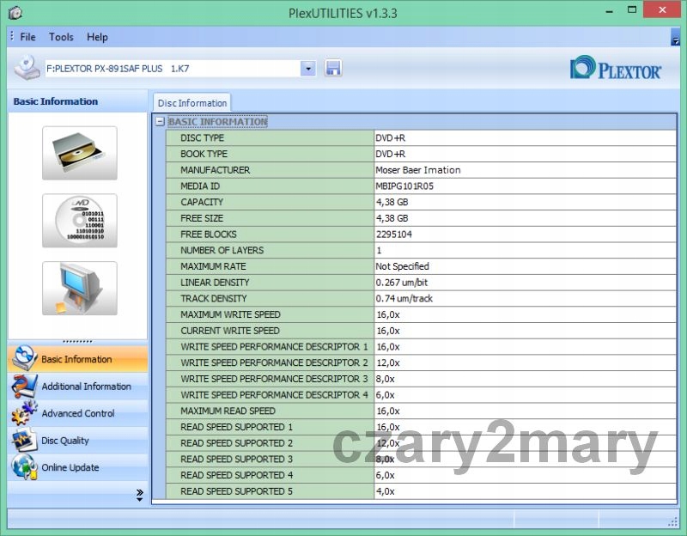Open the Basic Information section
The image size is (687, 536).
[76, 359]
